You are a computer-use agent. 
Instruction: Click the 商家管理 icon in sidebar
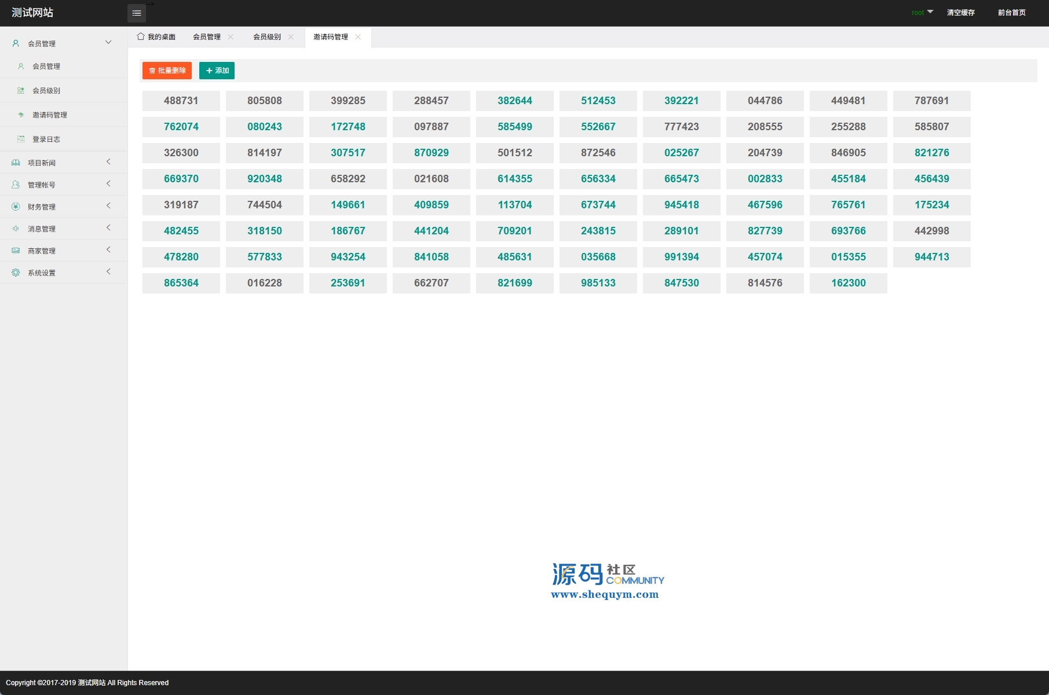click(x=16, y=251)
